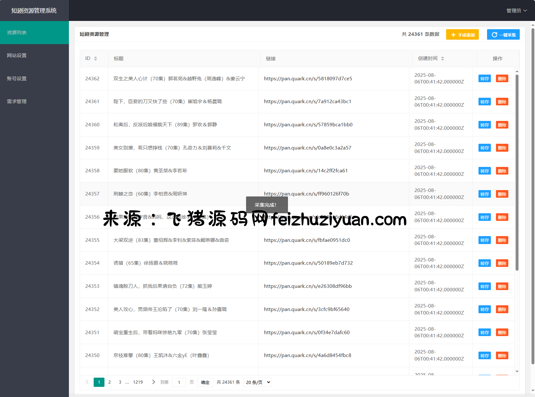Click 转存 for row 24362
This screenshot has width=535, height=397.
(484, 79)
